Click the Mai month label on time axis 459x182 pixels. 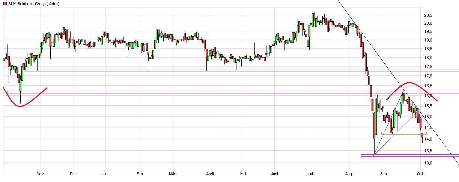244,174
